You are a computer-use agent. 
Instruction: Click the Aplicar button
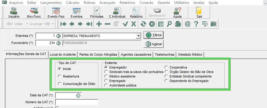coord(154,44)
